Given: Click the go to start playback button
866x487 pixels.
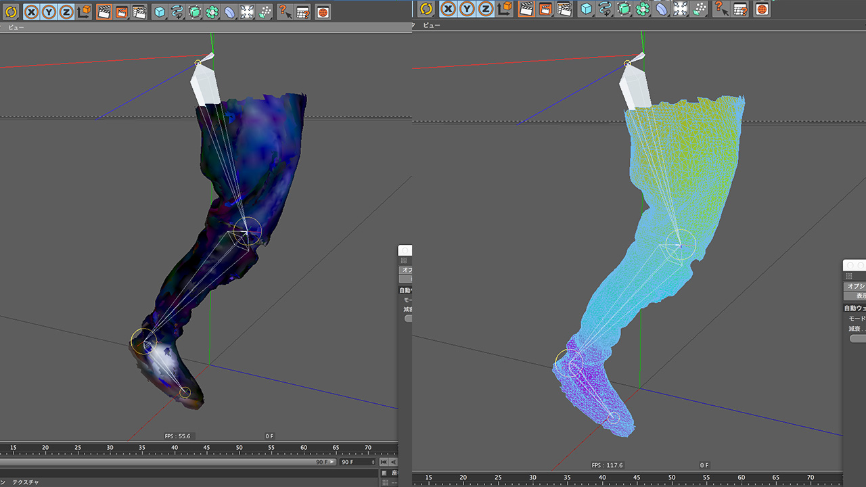Looking at the screenshot, I should (384, 462).
